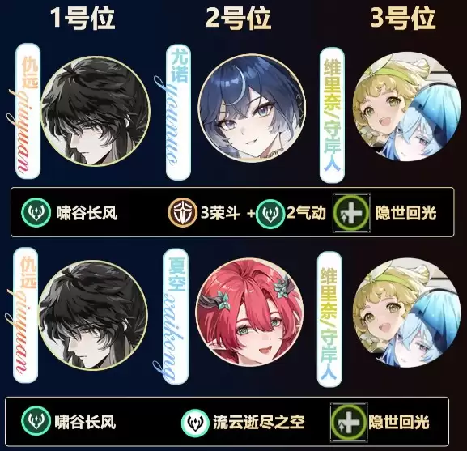
Task: Click the top 仇远 vertical name label
Action: [28, 111]
